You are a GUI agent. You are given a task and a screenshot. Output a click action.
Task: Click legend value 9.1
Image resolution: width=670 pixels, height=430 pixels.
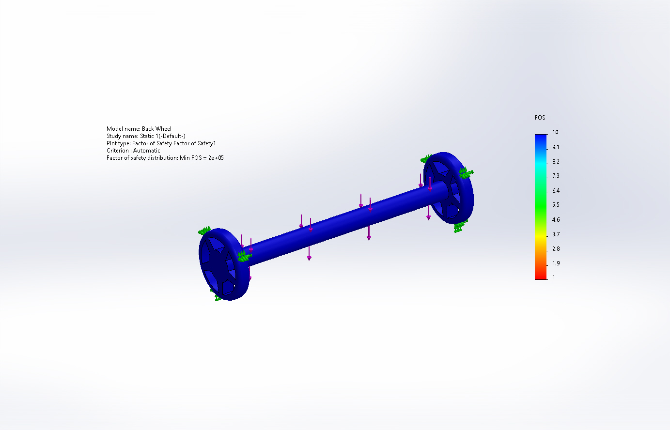(x=556, y=147)
